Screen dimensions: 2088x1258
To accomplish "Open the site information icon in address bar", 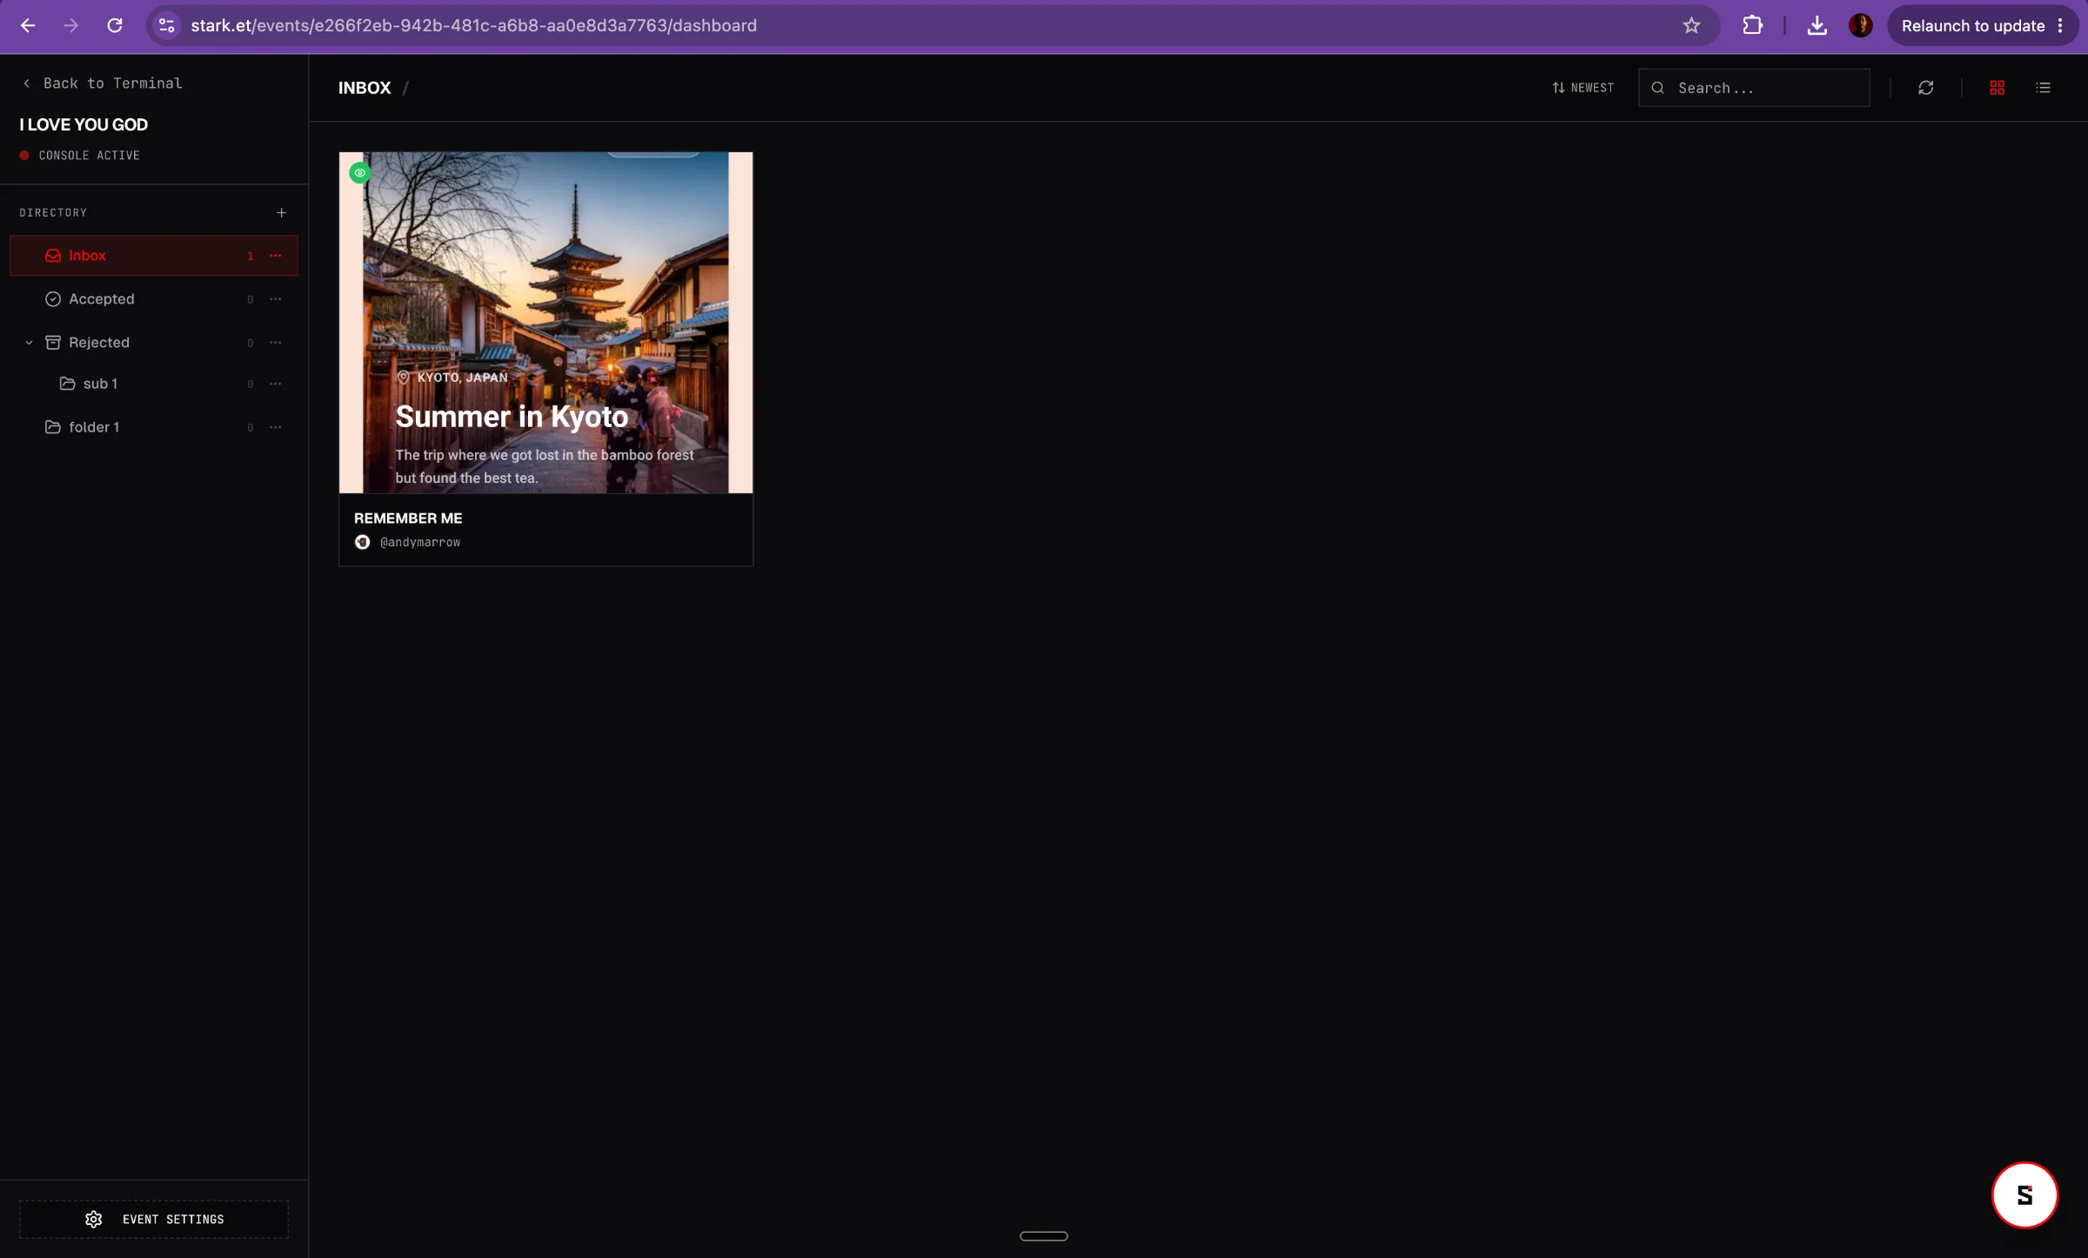I will [167, 25].
